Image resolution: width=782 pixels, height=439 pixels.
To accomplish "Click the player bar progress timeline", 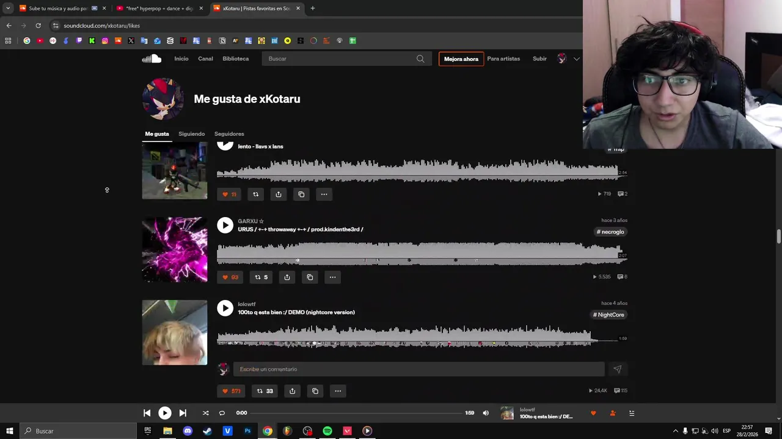I will [x=357, y=413].
